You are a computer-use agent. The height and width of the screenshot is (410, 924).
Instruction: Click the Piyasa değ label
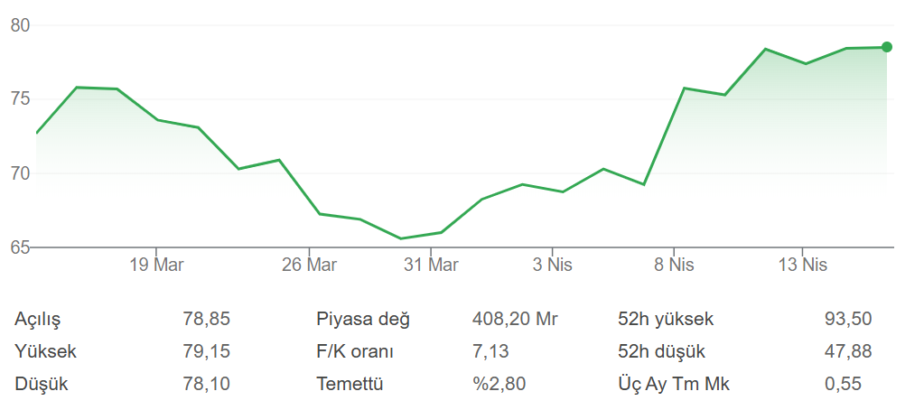point(363,319)
